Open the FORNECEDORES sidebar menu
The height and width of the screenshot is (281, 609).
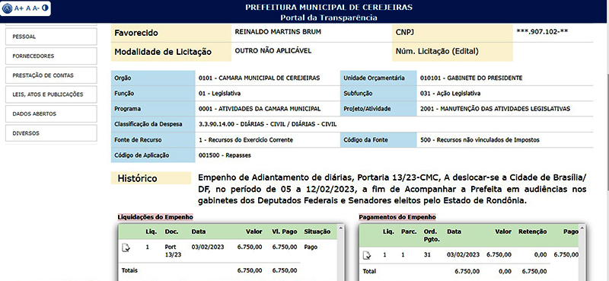click(x=51, y=56)
